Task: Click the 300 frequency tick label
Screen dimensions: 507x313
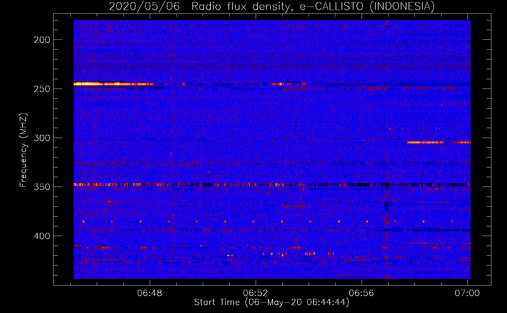Action: (x=42, y=138)
